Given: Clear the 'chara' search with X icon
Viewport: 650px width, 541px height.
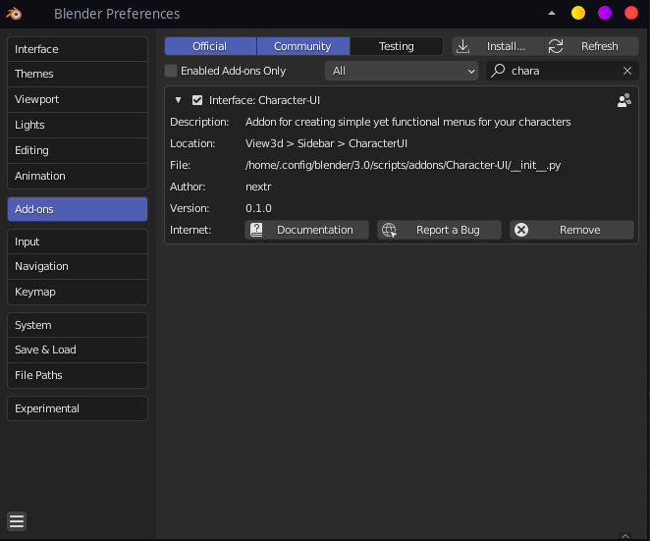Looking at the screenshot, I should tap(627, 71).
